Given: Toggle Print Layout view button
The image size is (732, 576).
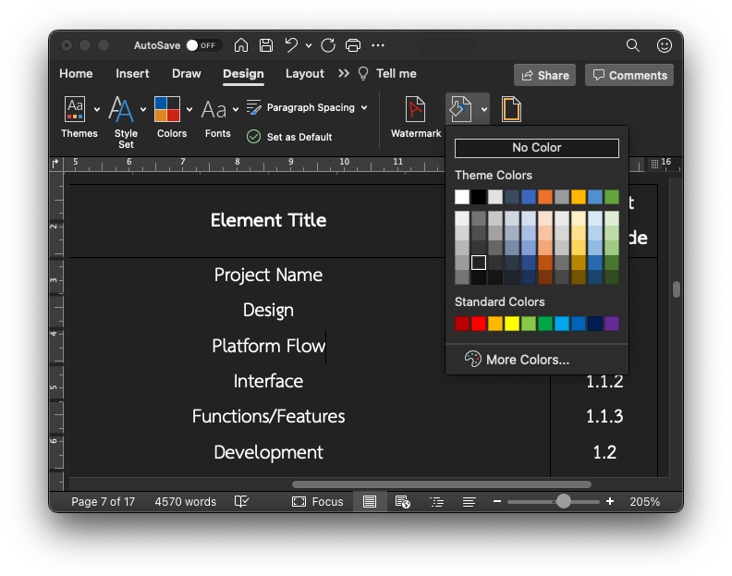Looking at the screenshot, I should 370,502.
